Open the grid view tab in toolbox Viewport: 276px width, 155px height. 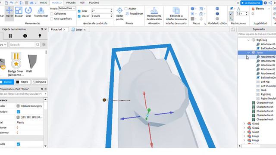[10, 36]
